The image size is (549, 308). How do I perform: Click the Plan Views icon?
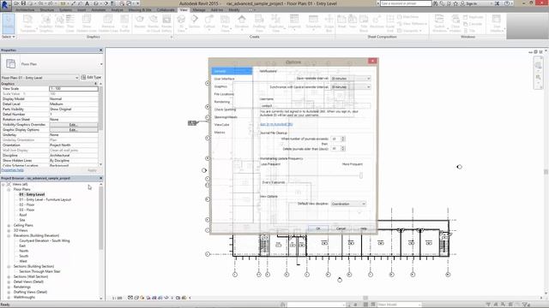[225, 23]
